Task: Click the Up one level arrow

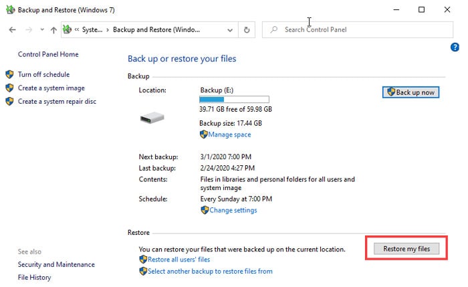Action: point(53,30)
